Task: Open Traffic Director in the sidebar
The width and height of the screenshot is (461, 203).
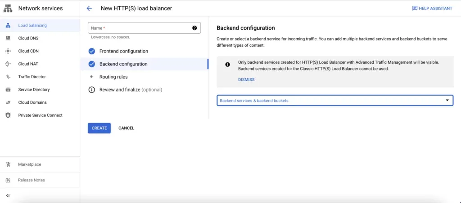Action: point(40,76)
